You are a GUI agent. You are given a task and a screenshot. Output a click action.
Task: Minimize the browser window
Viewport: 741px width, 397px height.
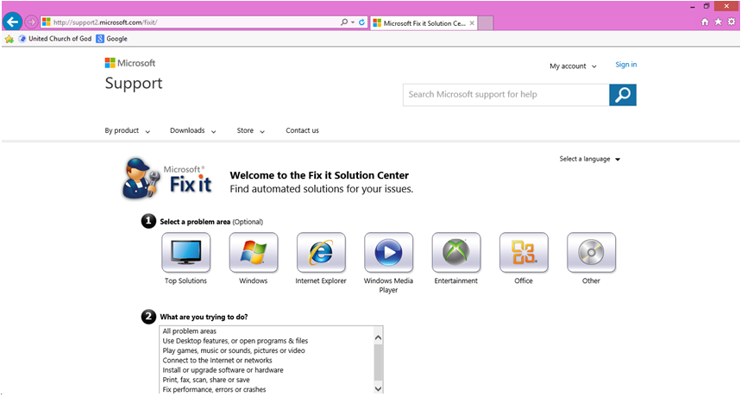tap(693, 7)
